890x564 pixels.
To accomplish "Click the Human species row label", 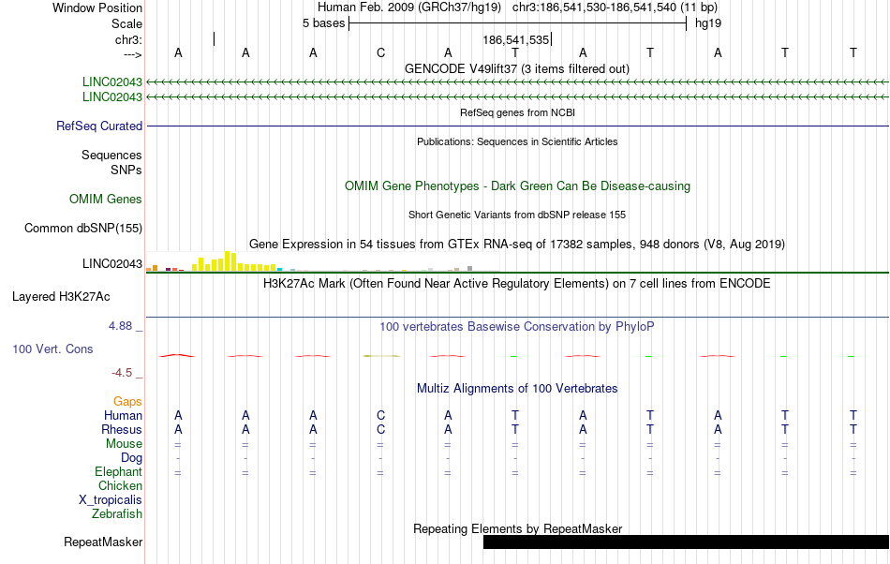I will click(123, 415).
